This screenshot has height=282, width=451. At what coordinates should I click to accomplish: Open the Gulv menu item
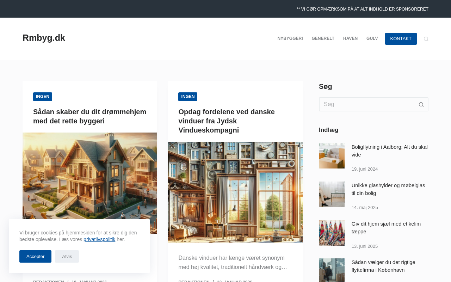(372, 39)
